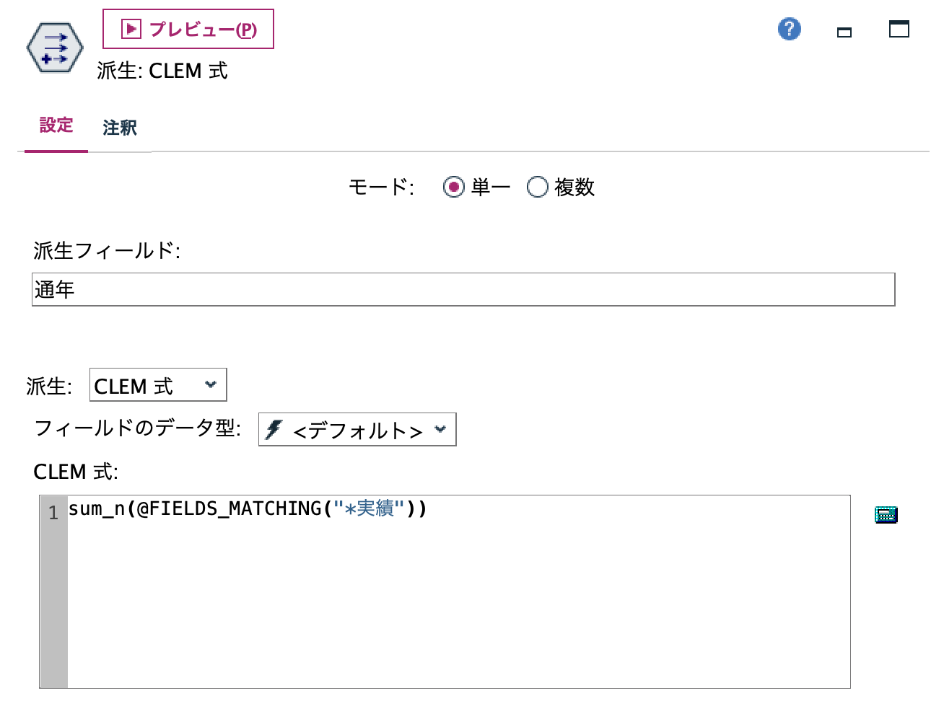Viewport: 944px width, 701px height.
Task: Switch to the 注釈 tab
Action: 119,128
